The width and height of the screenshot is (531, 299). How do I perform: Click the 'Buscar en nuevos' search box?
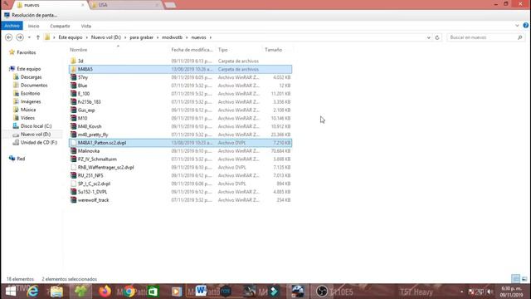481,37
